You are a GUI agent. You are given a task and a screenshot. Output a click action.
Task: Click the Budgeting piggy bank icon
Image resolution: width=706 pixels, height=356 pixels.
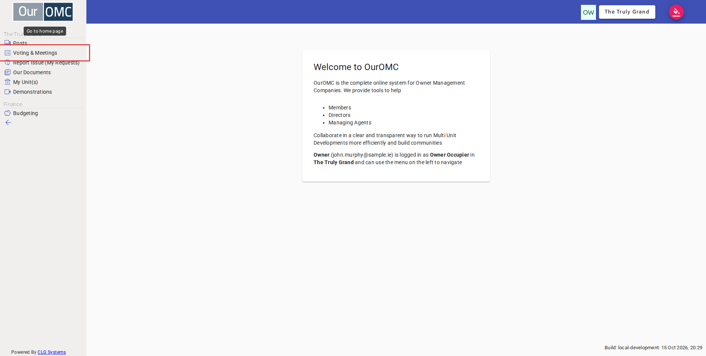click(8, 113)
